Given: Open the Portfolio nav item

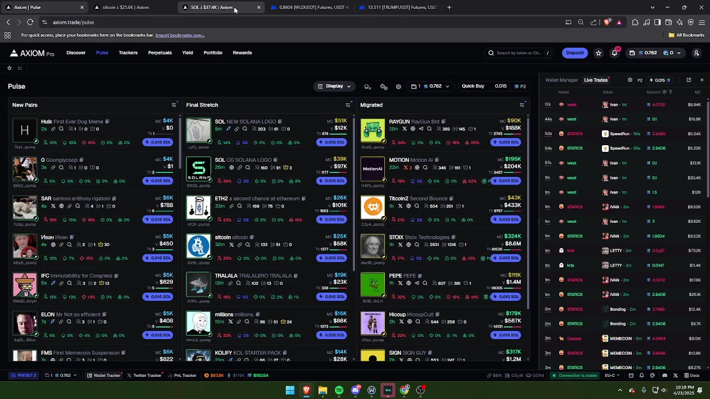Looking at the screenshot, I should (213, 53).
